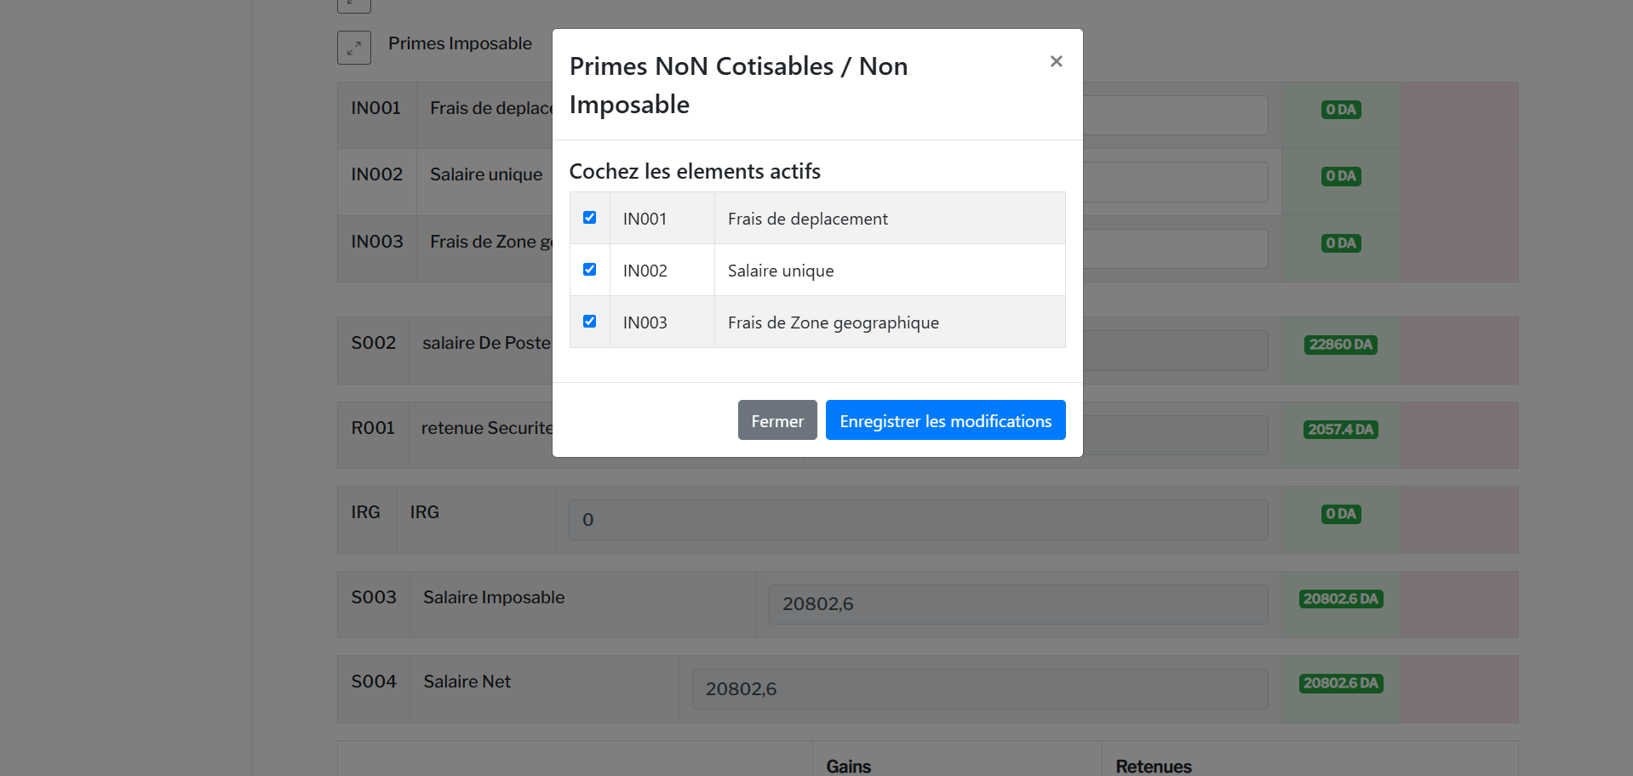Click the 20802.6 DA badge for Salaire Net
Viewport: 1633px width, 776px height.
click(1340, 683)
